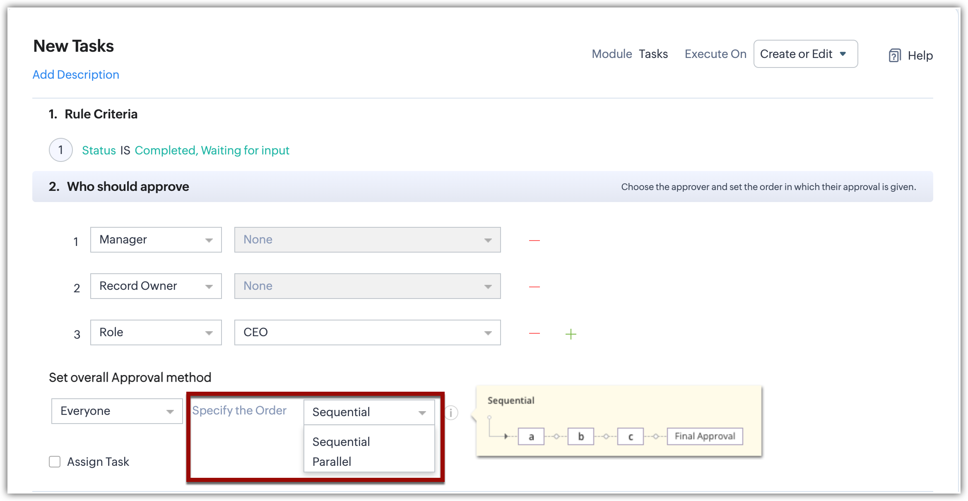Click the rule criteria number 1 badge
Screen dimensions: 968x501
click(61, 150)
